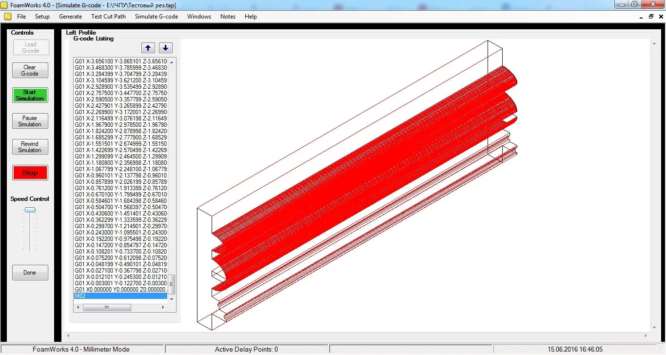The height and width of the screenshot is (355, 666).
Task: Click the Load G-code button
Action: tap(30, 47)
